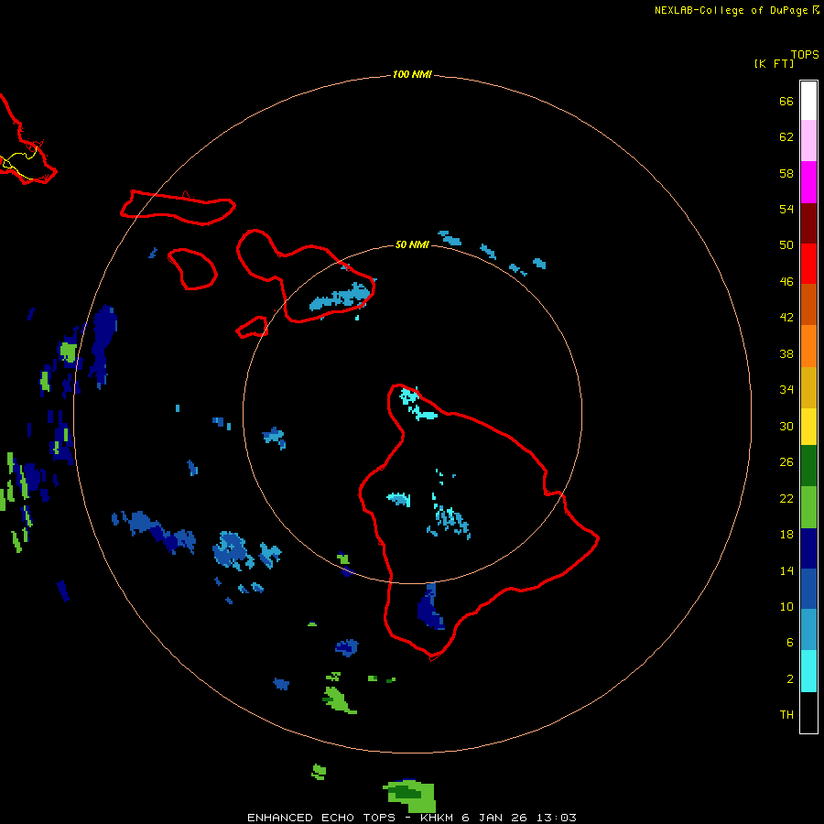
Task: Click the 38 legend value label
Action: (x=786, y=353)
